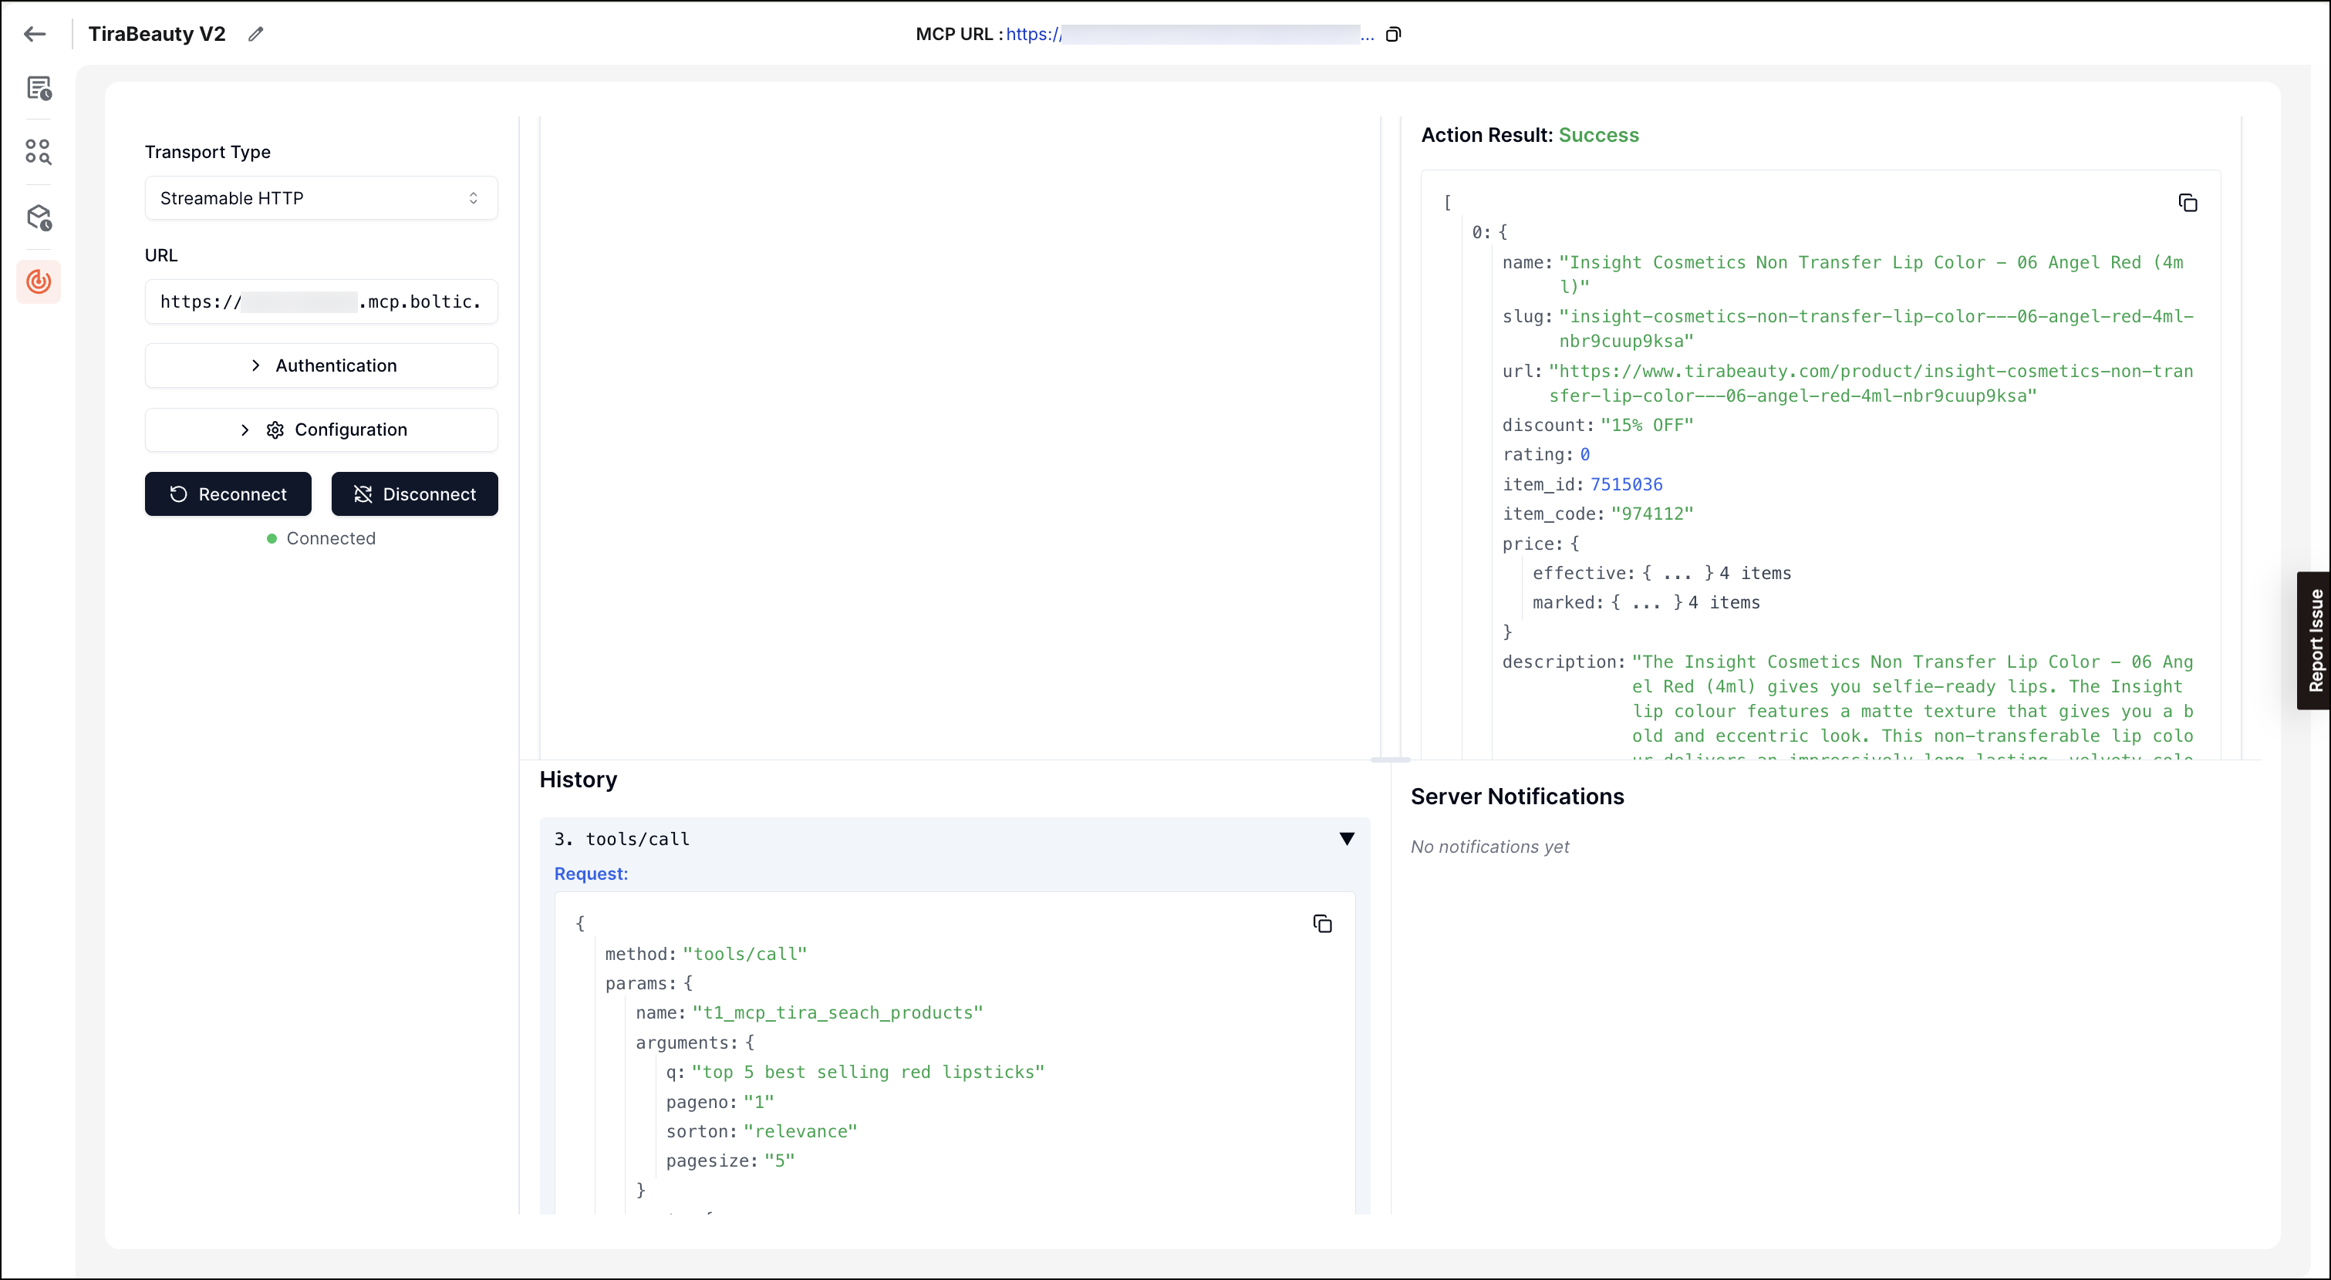This screenshot has width=2331, height=1280.
Task: Click the item_id value 7515036
Action: (1626, 485)
